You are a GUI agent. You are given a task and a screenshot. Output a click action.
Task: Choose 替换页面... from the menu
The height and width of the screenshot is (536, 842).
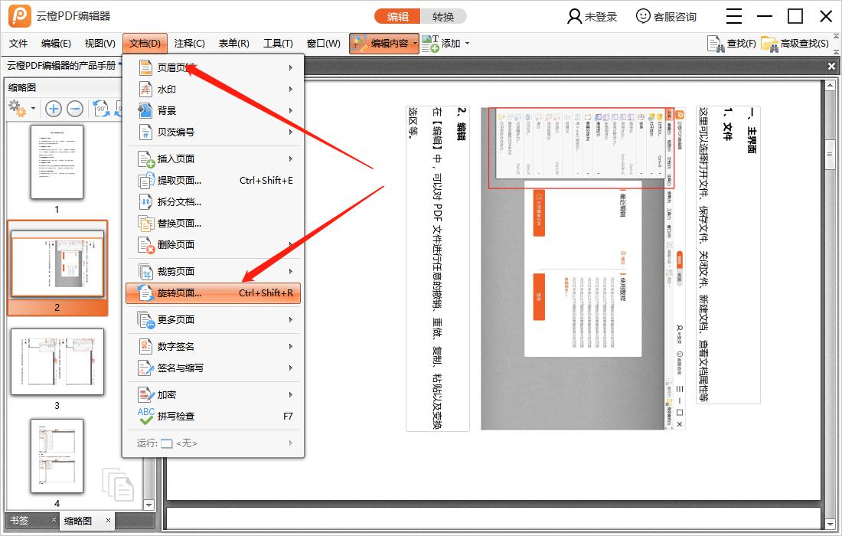click(214, 224)
